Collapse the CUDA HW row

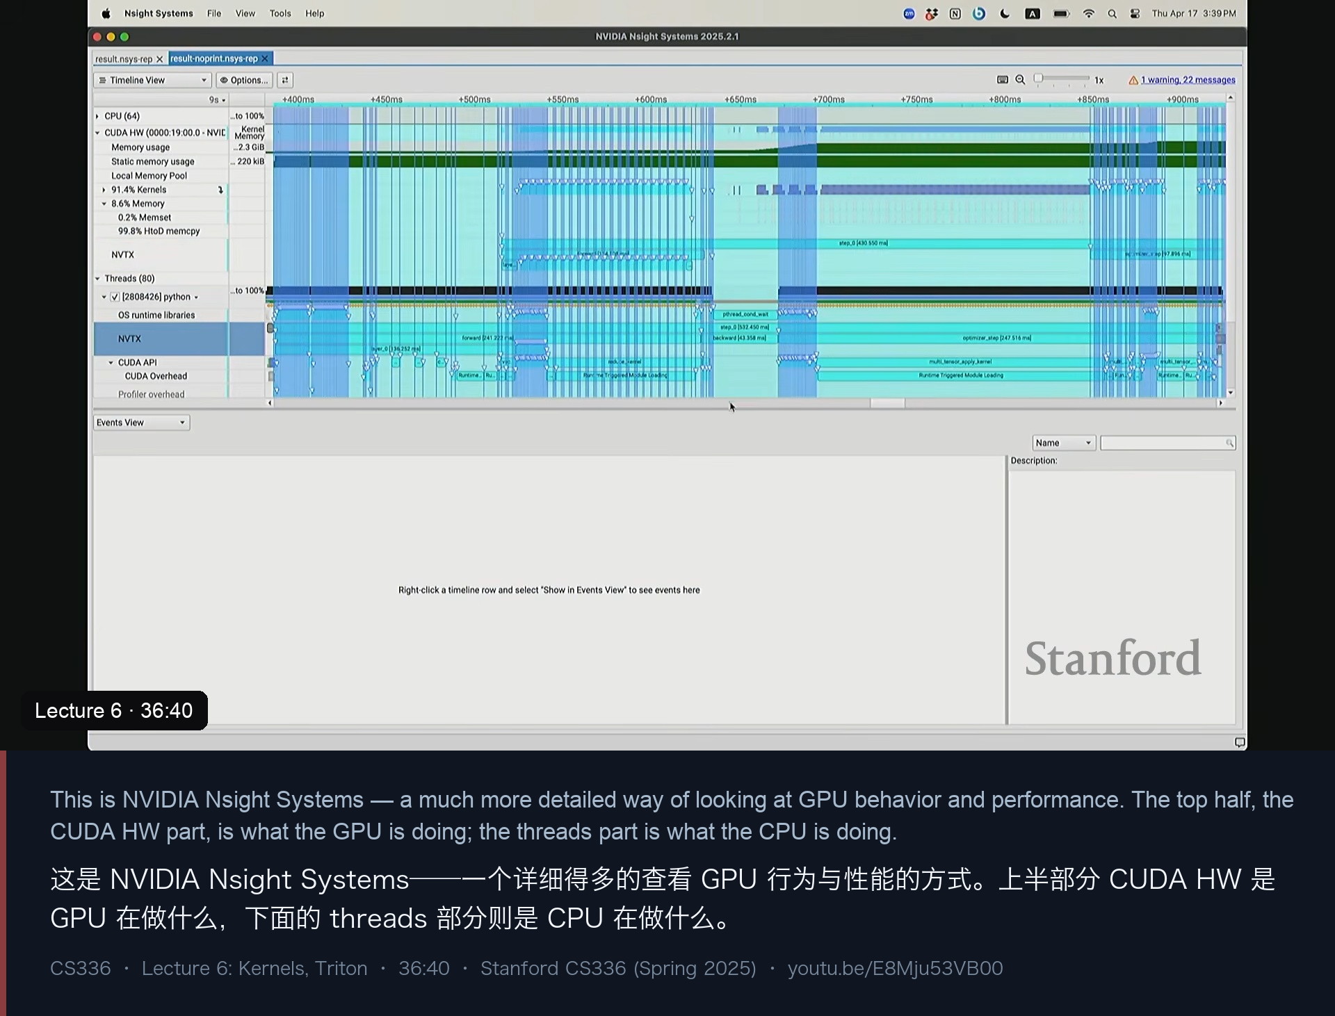coord(97,133)
